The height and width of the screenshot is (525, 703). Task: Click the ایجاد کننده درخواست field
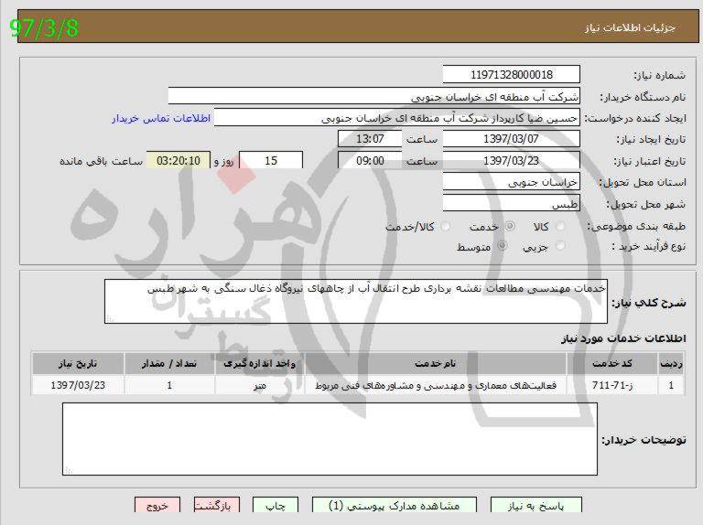click(x=396, y=118)
